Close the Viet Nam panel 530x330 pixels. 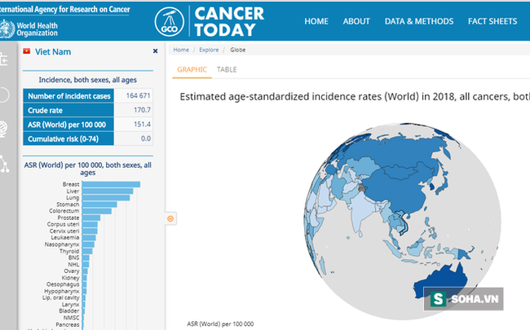tap(155, 51)
